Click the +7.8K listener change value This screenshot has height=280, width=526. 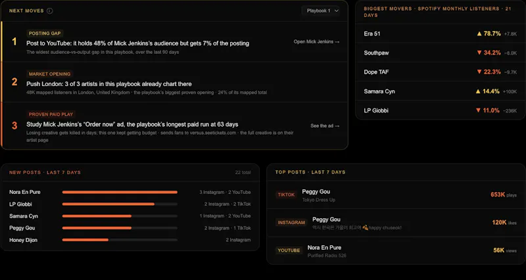click(510, 34)
